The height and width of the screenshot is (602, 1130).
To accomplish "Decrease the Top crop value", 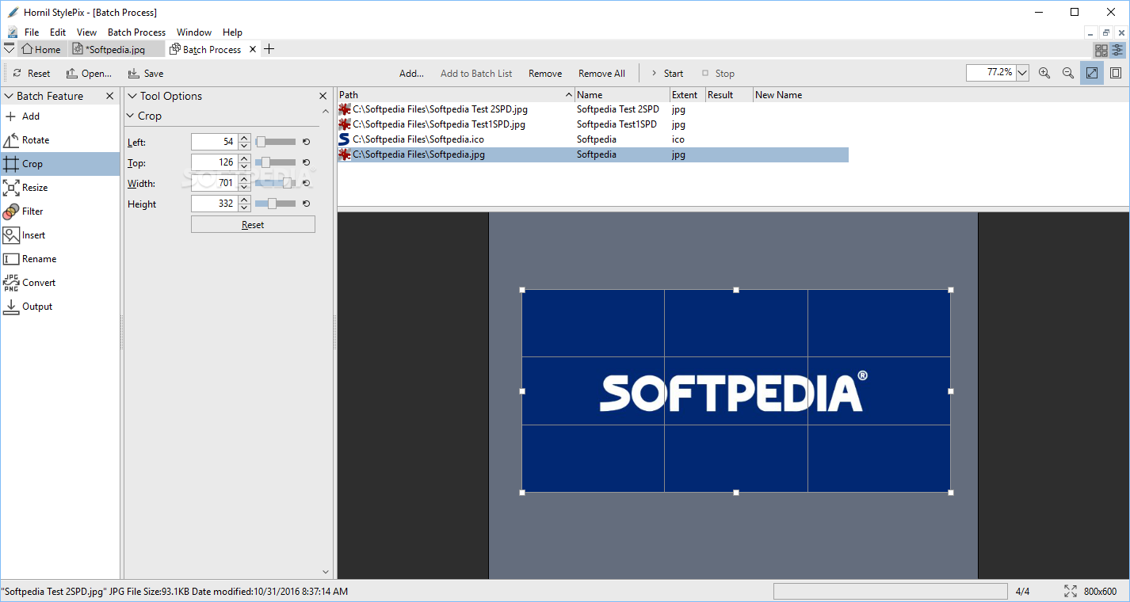I will [244, 166].
